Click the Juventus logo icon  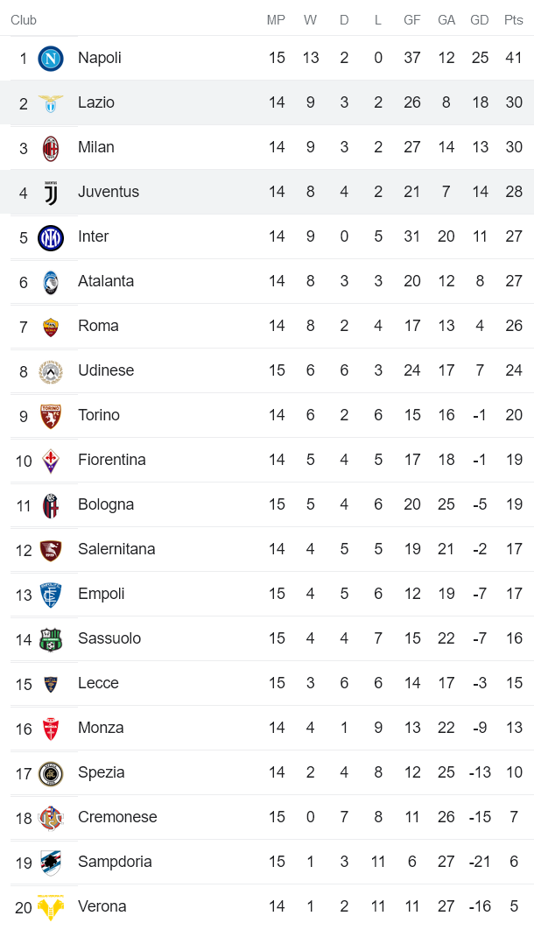point(51,193)
